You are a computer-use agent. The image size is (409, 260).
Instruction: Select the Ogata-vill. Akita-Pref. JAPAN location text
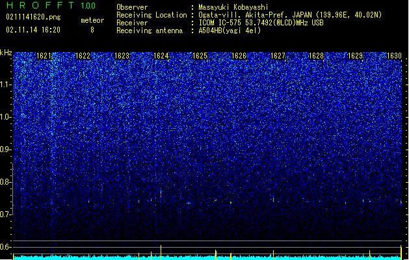[x=290, y=15]
